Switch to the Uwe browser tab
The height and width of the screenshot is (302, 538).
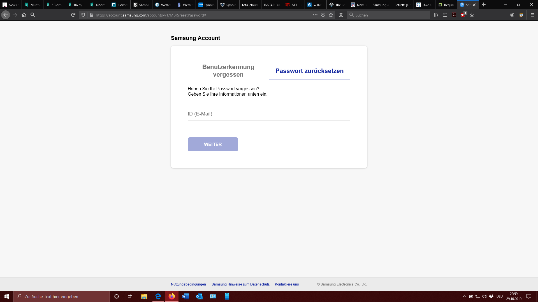[424, 5]
